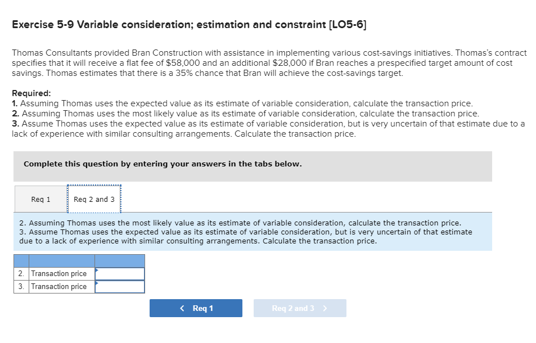This screenshot has width=536, height=343.
Task: Click the Transaction price label in row 2
Action: pos(61,273)
